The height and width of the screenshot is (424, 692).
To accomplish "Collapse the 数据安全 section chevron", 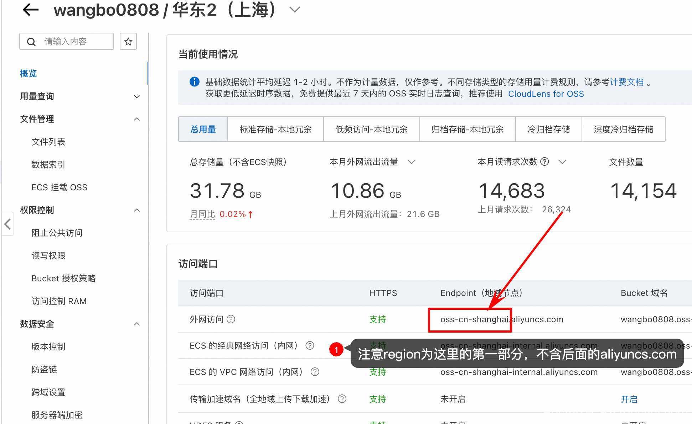I will tap(136, 324).
